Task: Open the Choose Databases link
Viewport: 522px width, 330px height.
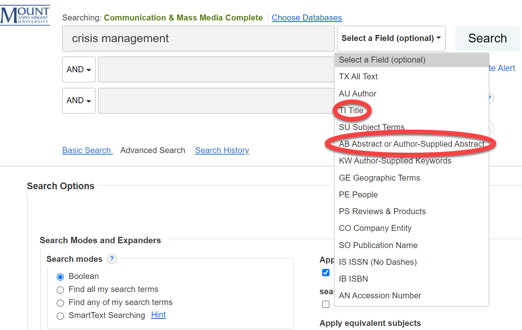Action: click(x=306, y=18)
